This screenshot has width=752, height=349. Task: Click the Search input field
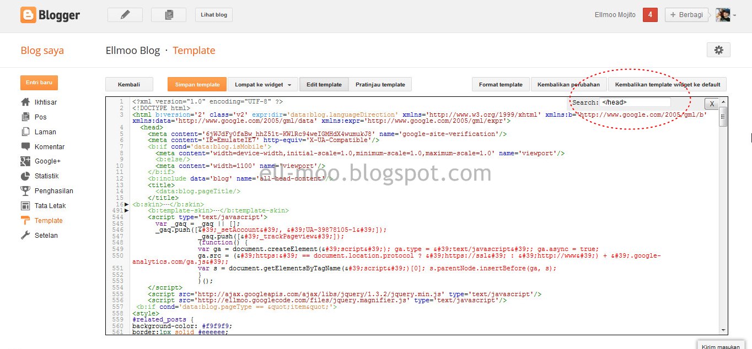pos(635,102)
